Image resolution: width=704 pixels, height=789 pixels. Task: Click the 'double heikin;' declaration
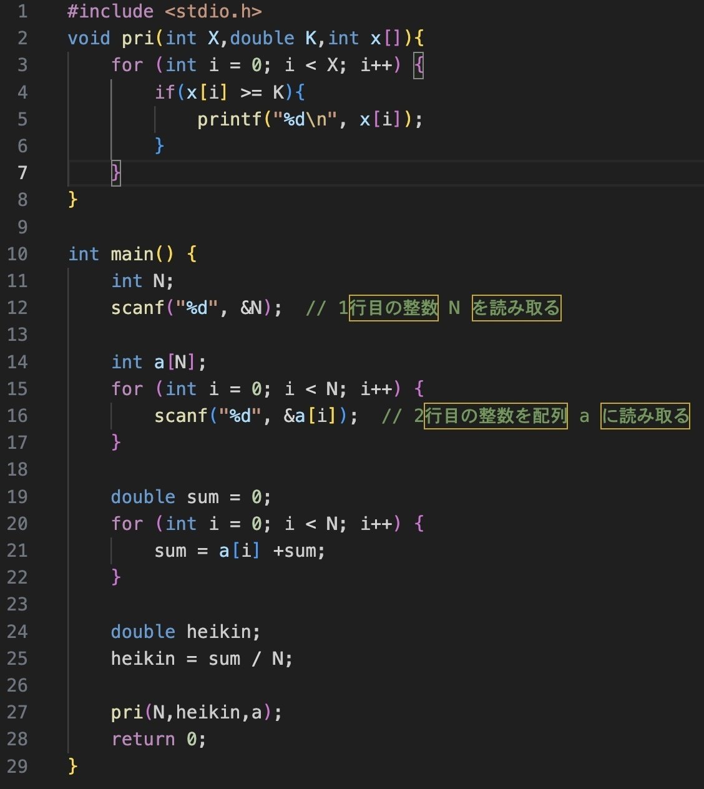(185, 632)
